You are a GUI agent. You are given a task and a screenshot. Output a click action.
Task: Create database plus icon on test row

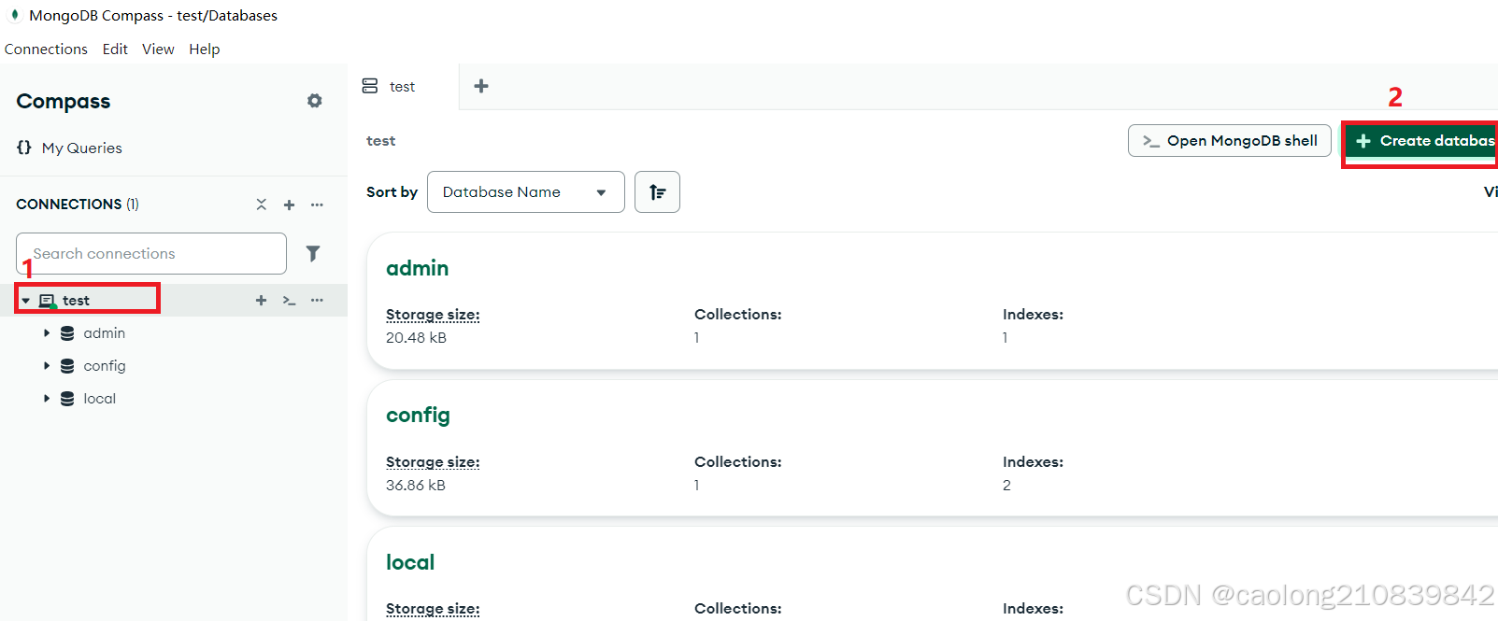point(262,300)
